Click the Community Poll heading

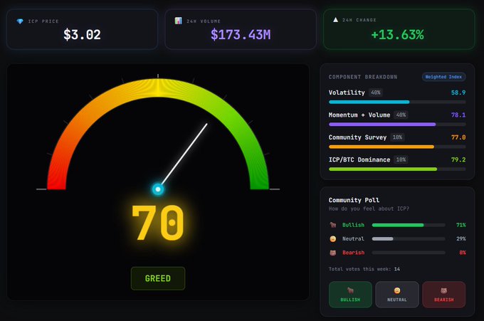click(354, 200)
